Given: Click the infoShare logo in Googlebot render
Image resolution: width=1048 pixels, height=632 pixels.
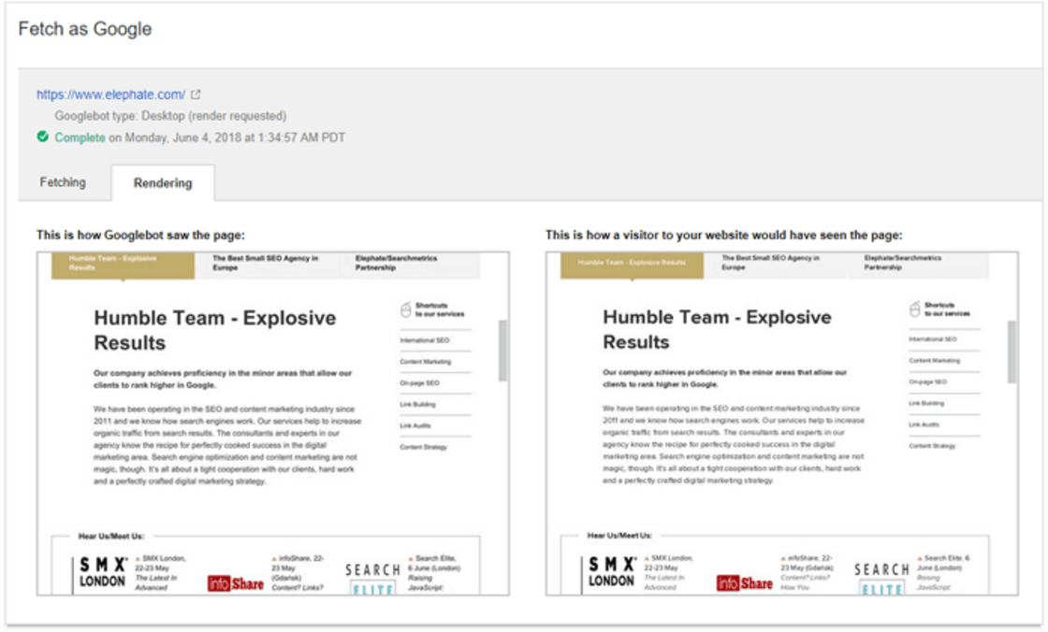Looking at the screenshot, I should tap(236, 583).
